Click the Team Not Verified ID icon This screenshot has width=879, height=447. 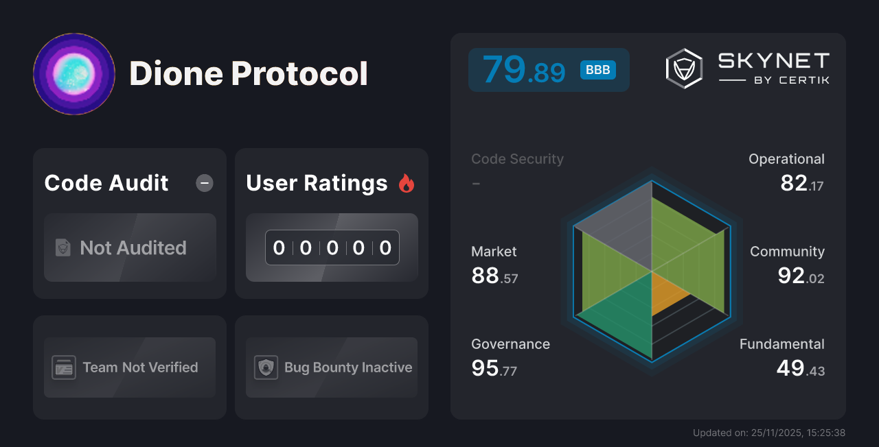coord(64,367)
